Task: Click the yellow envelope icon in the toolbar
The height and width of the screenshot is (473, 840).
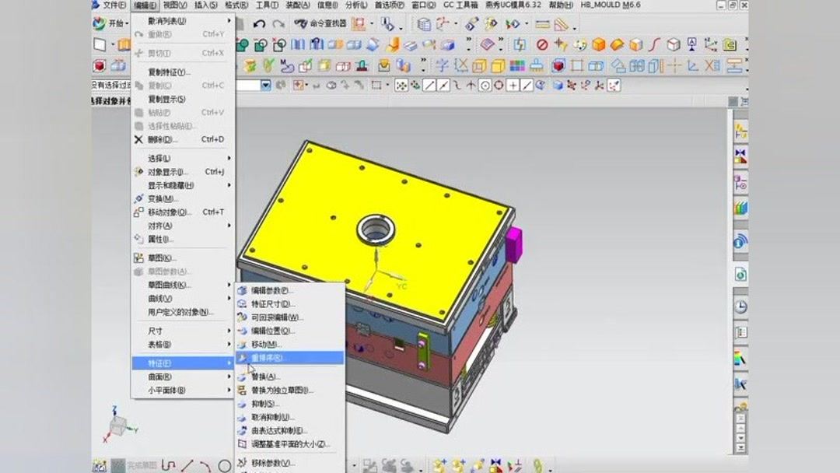Action: (383, 65)
